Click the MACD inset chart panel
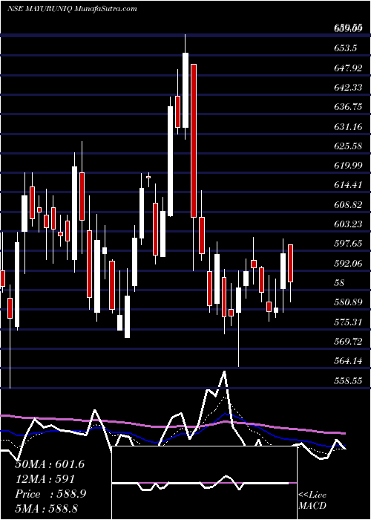This screenshot has height=520, width=371. point(204,483)
